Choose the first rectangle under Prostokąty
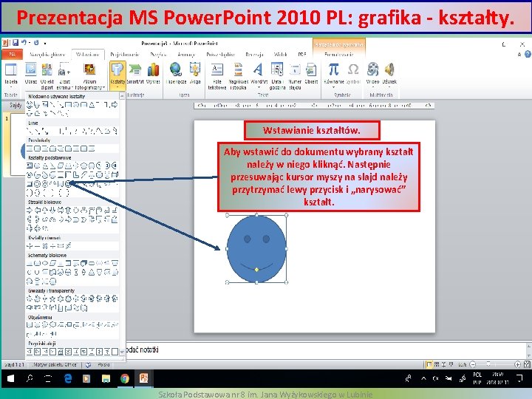Viewport: 532px width, 399px height. point(30,149)
